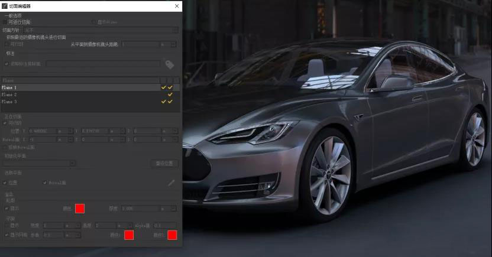492x257 pixels.
Task: Toggle the contour 显示 checkbox
Action: (7, 209)
